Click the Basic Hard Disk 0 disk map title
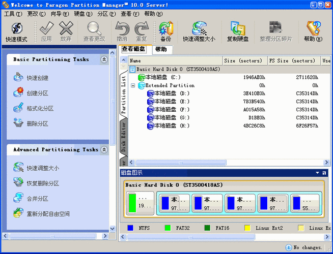 tap(174, 185)
